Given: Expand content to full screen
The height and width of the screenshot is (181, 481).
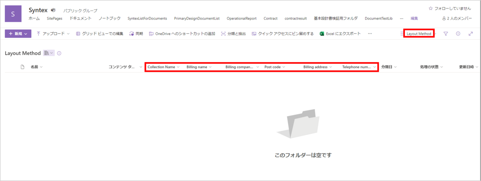Looking at the screenshot, I should click(x=471, y=34).
